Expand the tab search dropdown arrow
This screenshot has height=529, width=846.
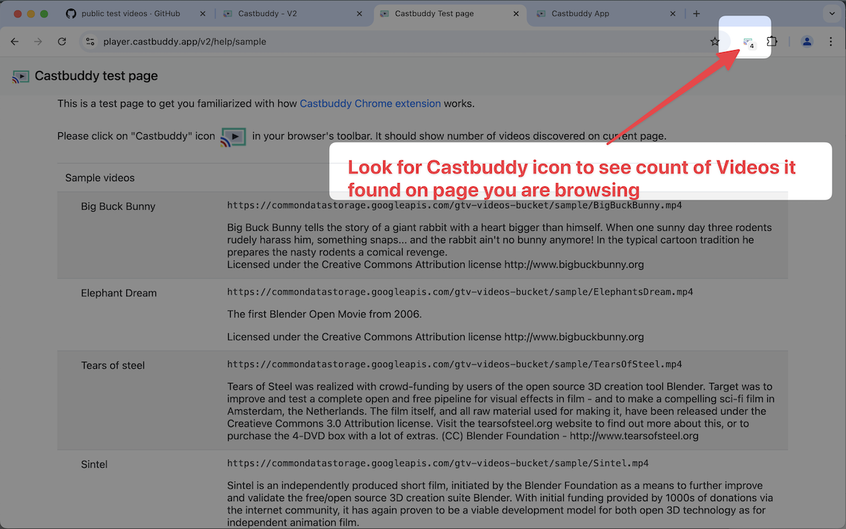[x=831, y=13]
